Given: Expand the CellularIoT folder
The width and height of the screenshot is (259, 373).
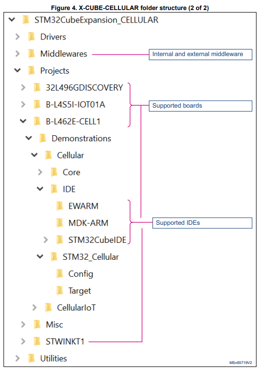Looking at the screenshot, I should [x=34, y=307].
